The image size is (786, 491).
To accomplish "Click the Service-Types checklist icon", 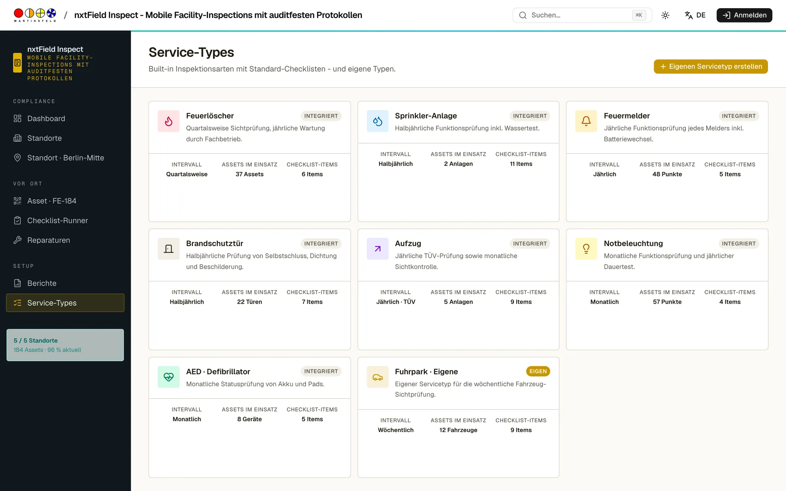I will [17, 303].
